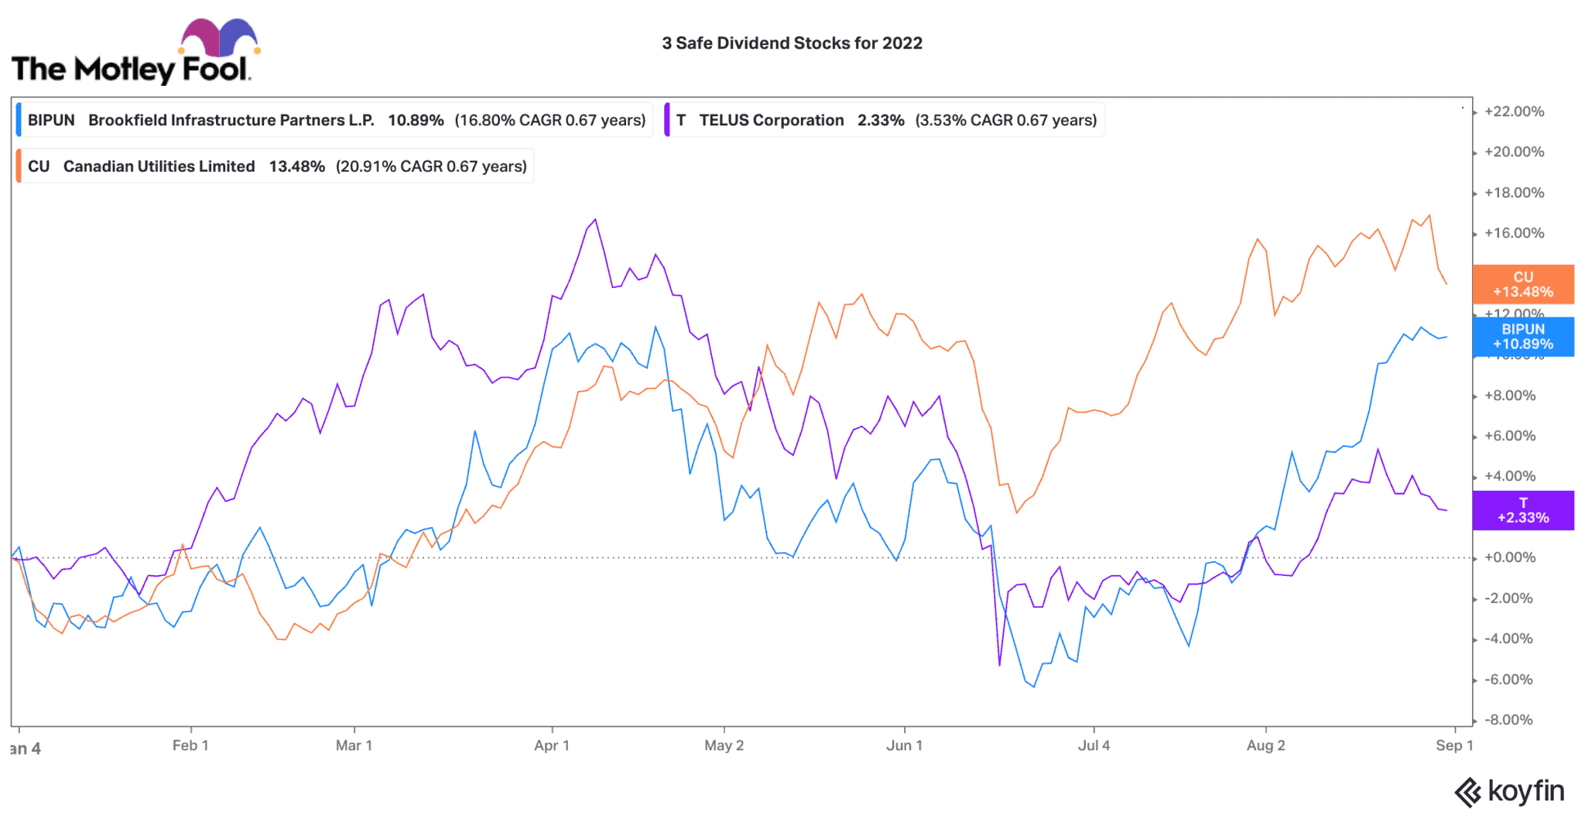The width and height of the screenshot is (1585, 819).
Task: Click the -2.00% y-axis label
Action: [x=1508, y=598]
